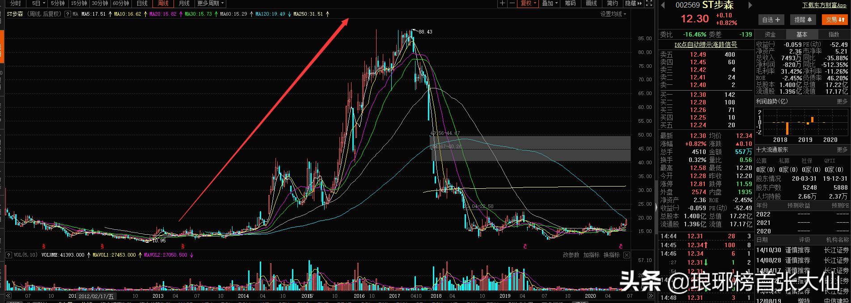Click the orange 交易 trade button
This screenshot has height=303, width=851.
coord(835,20)
